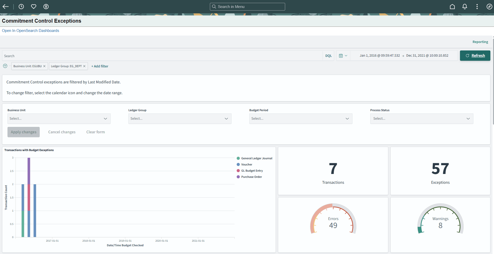Switch query language via DQL
This screenshot has height=254, width=494.
tap(328, 56)
